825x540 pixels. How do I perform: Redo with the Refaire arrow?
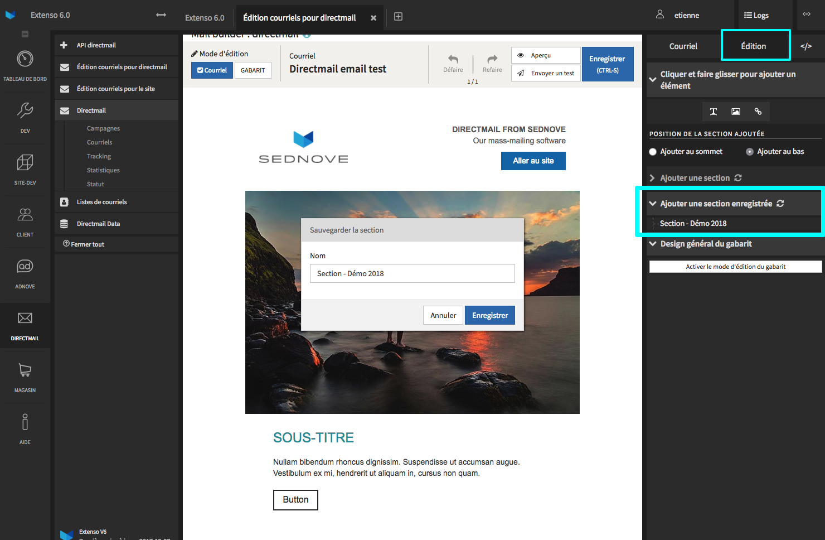pos(492,63)
